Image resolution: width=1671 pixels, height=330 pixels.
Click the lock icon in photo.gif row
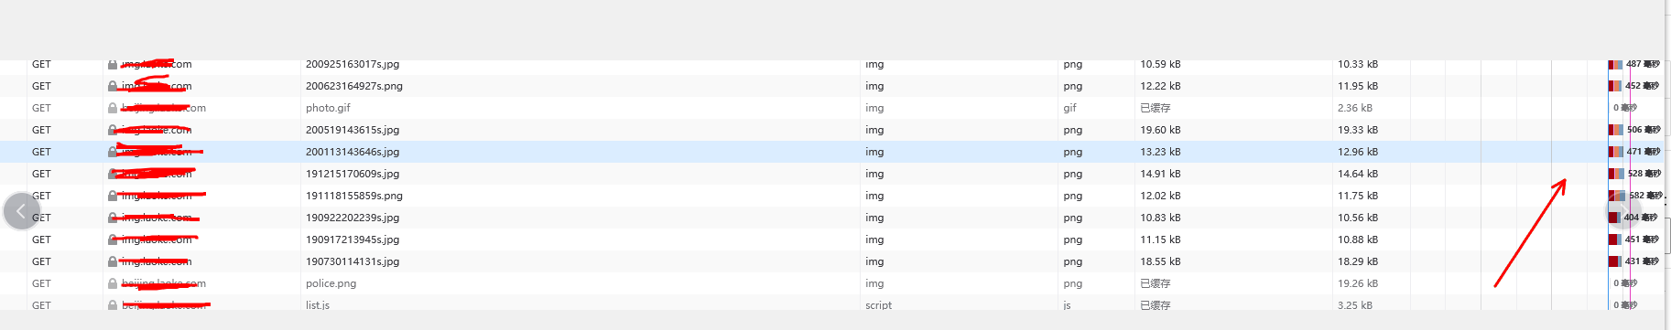113,108
